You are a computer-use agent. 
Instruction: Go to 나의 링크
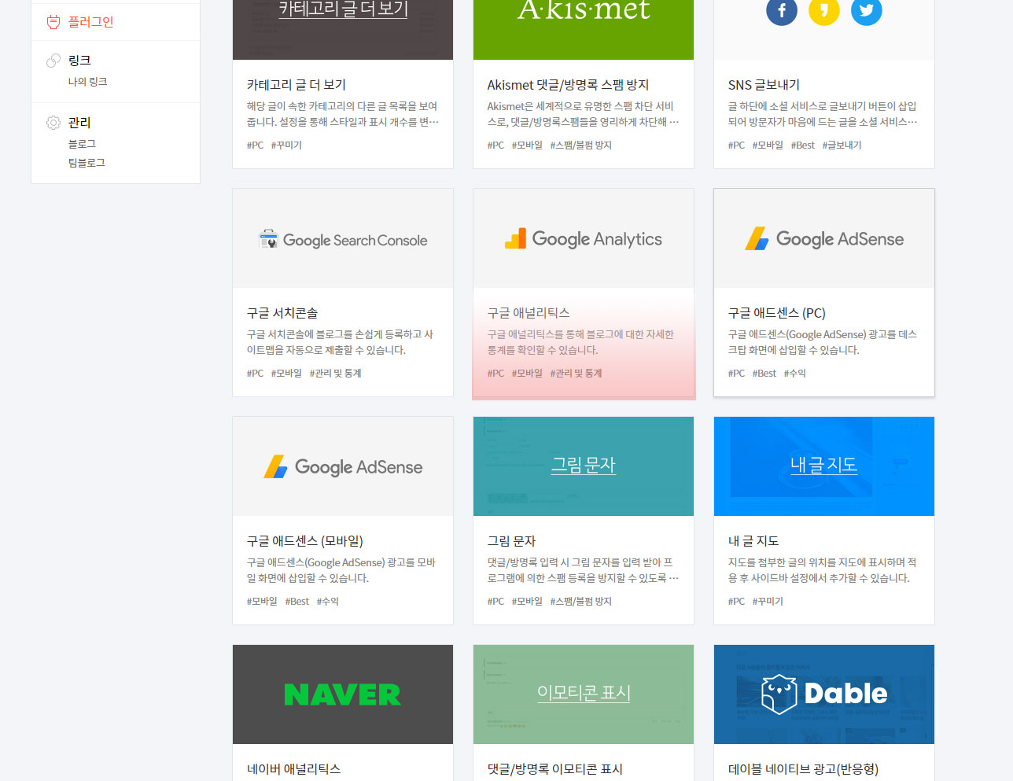pos(87,82)
